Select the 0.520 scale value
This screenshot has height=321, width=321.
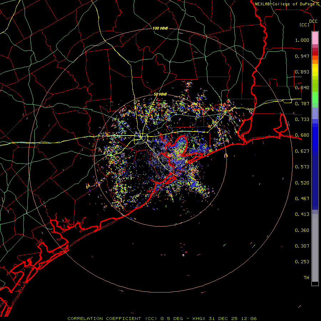pyautogui.click(x=302, y=183)
